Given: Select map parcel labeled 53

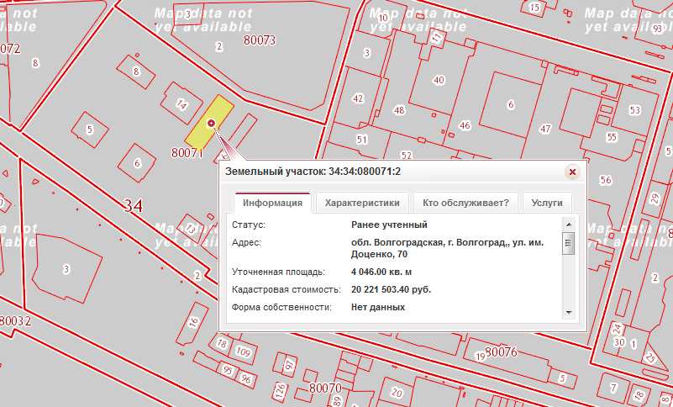Looking at the screenshot, I should point(635,110).
